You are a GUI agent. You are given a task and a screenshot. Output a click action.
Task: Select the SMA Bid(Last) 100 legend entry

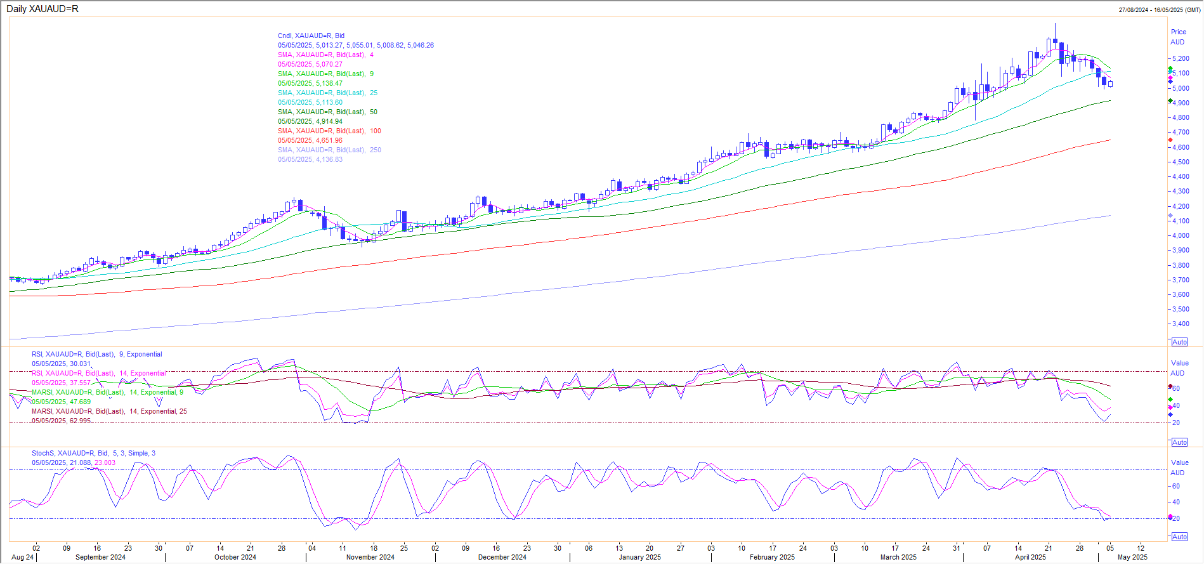[329, 131]
